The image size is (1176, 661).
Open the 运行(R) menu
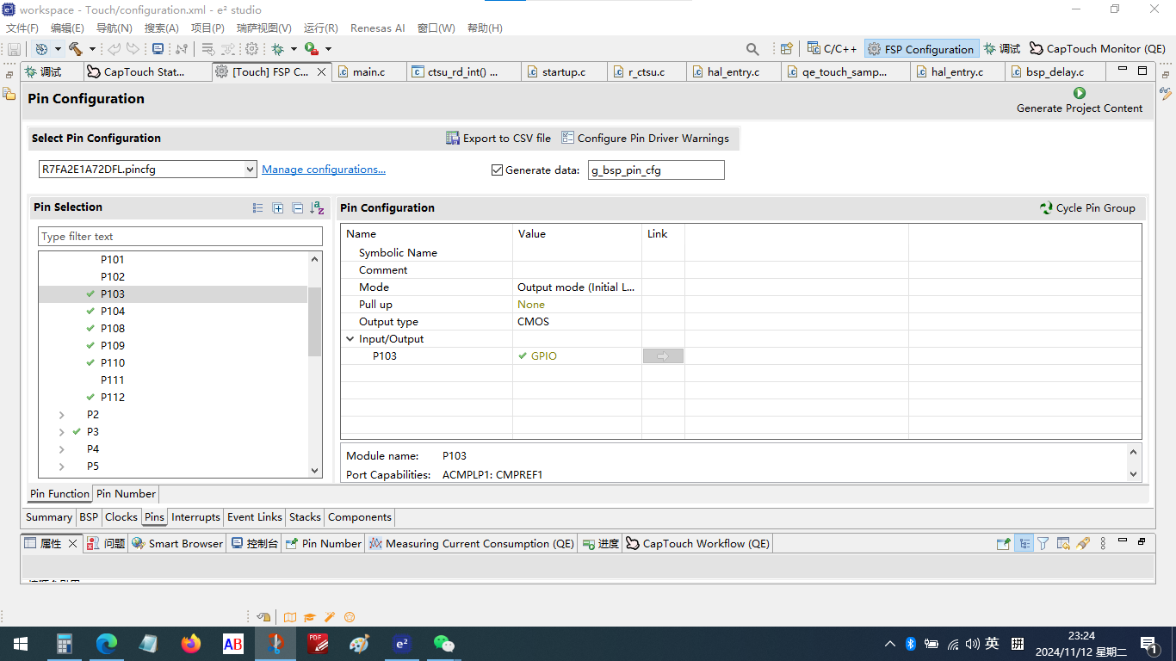pos(321,28)
